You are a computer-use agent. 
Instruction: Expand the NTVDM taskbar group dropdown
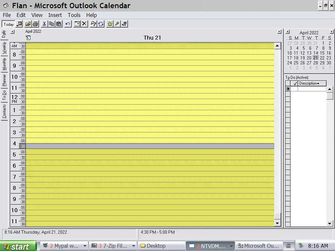[231, 246]
